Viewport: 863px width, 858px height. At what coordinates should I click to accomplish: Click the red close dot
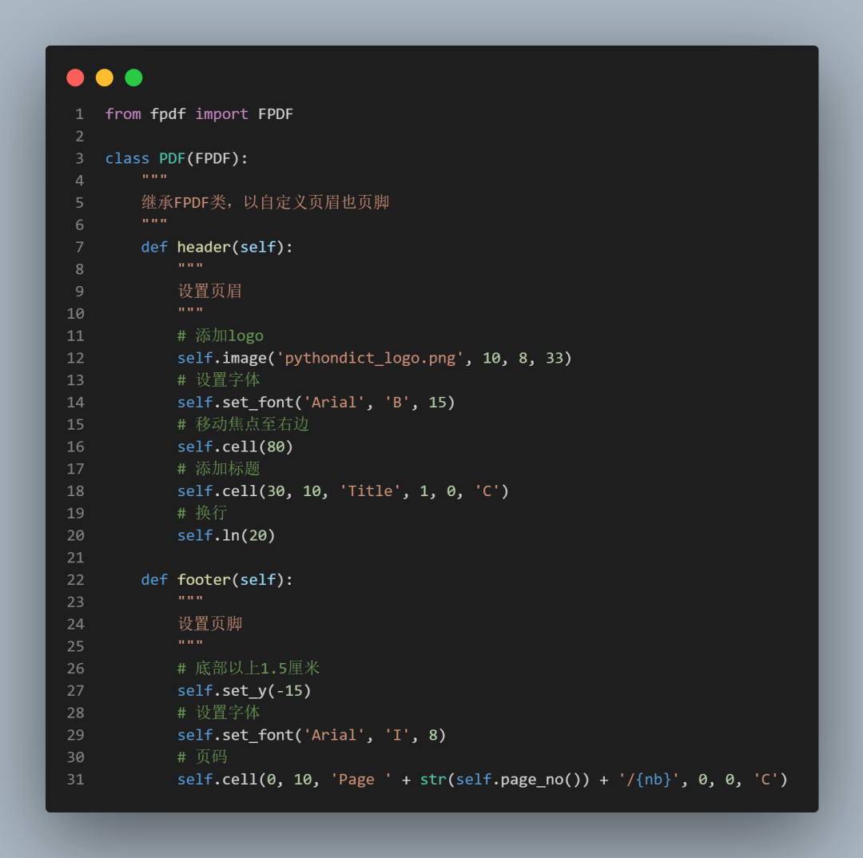(75, 77)
